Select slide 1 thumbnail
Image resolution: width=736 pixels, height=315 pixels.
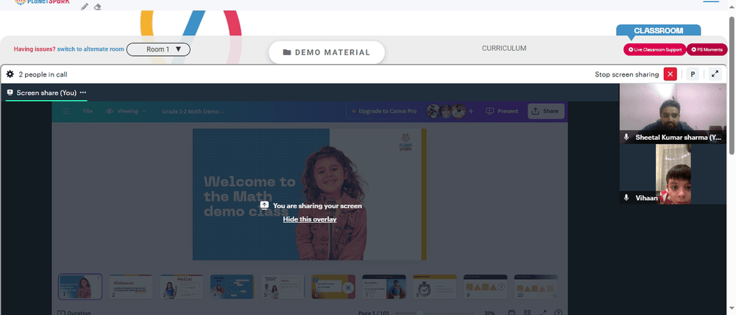coord(80,287)
